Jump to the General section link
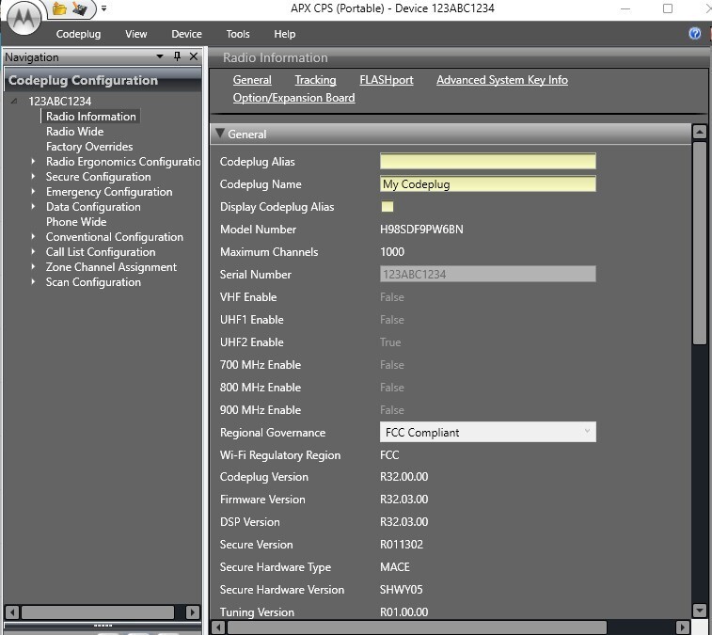The image size is (712, 635). point(252,80)
